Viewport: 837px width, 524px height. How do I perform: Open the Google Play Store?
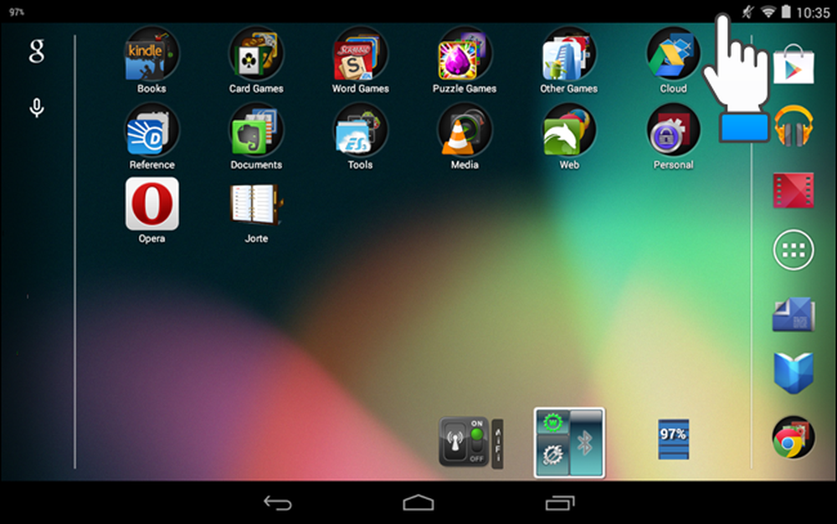(x=793, y=64)
